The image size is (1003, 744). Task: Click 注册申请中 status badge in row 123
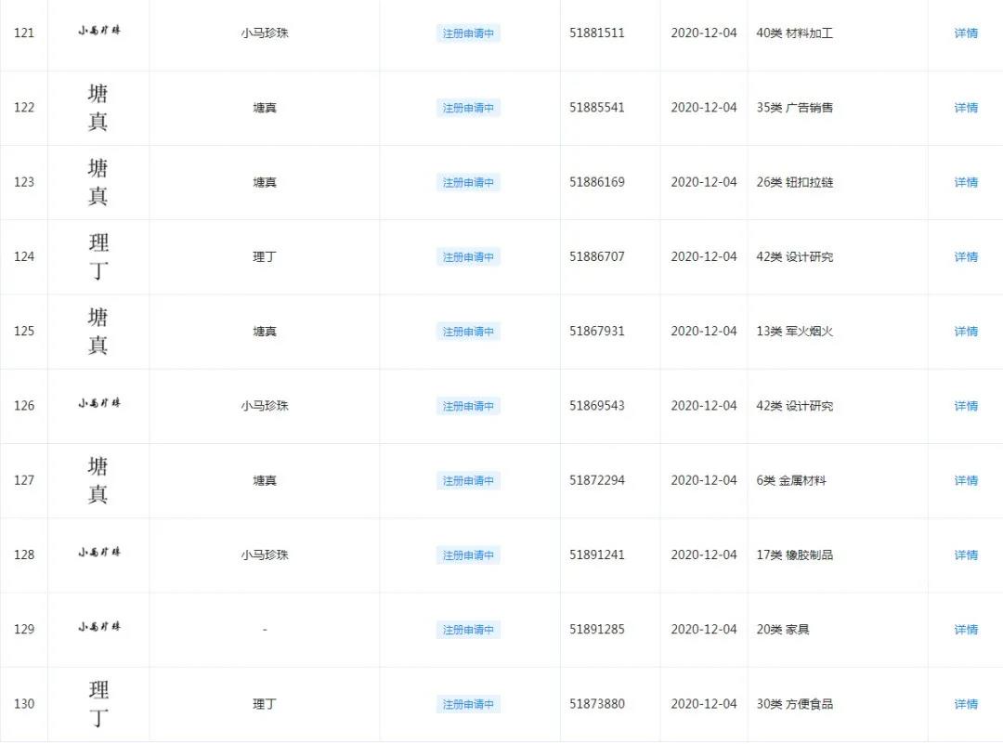[468, 182]
